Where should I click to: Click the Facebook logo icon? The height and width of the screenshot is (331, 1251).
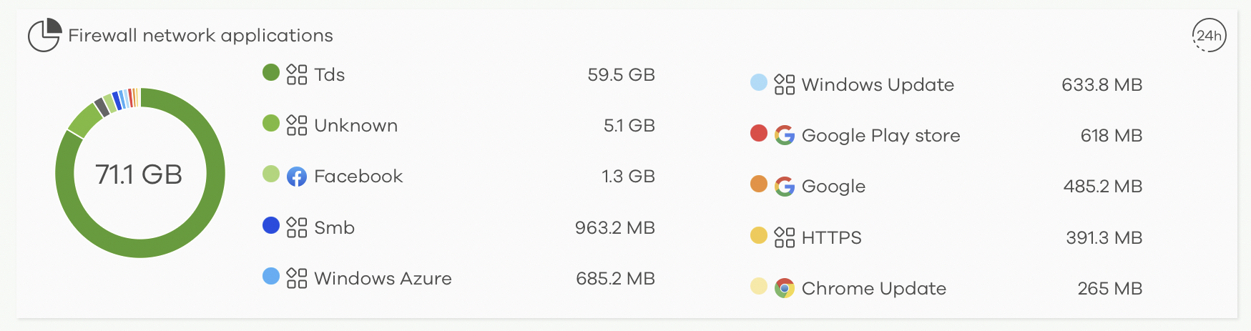(297, 177)
